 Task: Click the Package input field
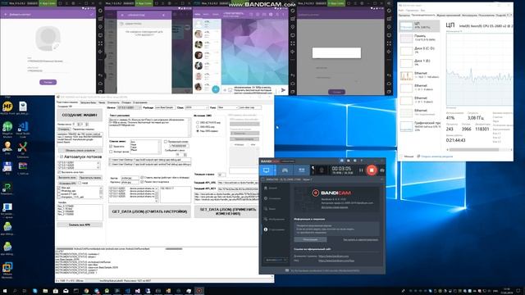point(165,107)
